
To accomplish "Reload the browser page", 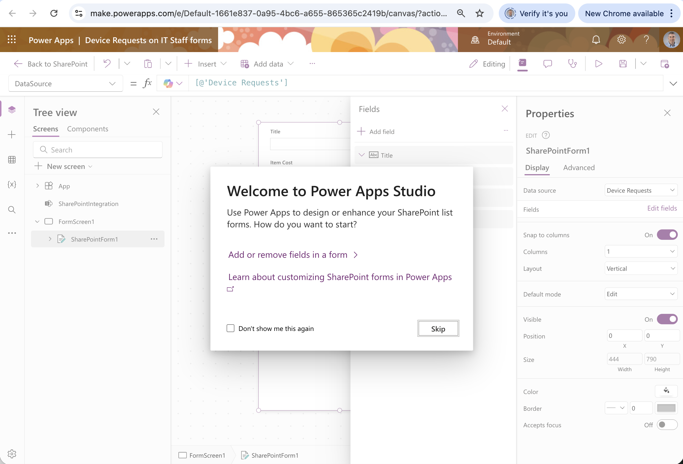I will pyautogui.click(x=54, y=13).
